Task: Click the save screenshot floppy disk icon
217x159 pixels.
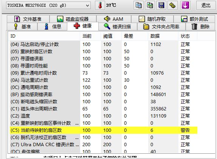Action: point(161,5)
